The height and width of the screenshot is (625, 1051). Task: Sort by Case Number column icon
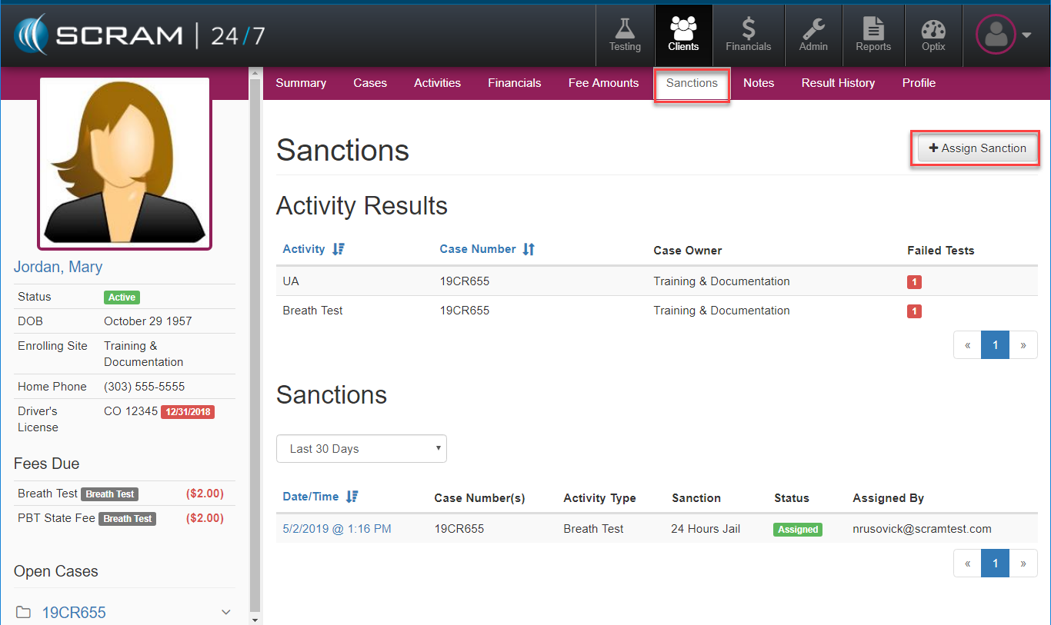coord(529,249)
